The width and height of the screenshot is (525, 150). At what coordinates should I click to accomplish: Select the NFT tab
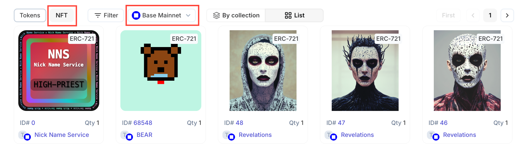[62, 15]
